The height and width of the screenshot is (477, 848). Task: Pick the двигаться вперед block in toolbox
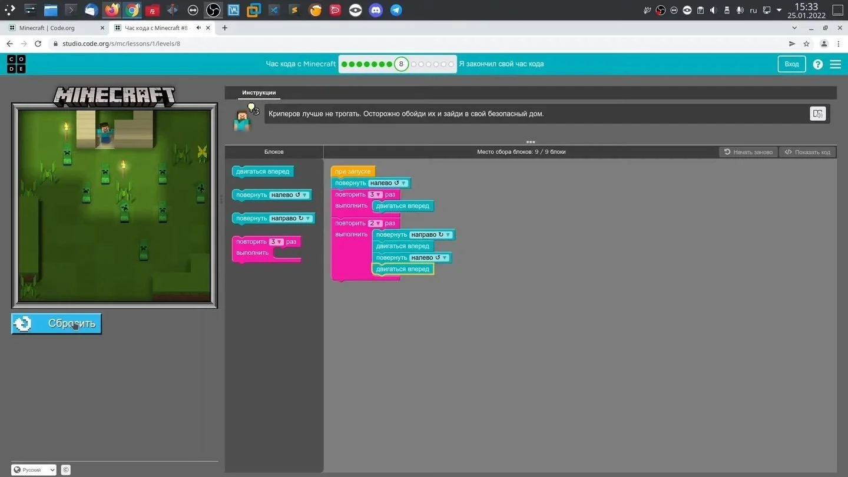tap(263, 171)
